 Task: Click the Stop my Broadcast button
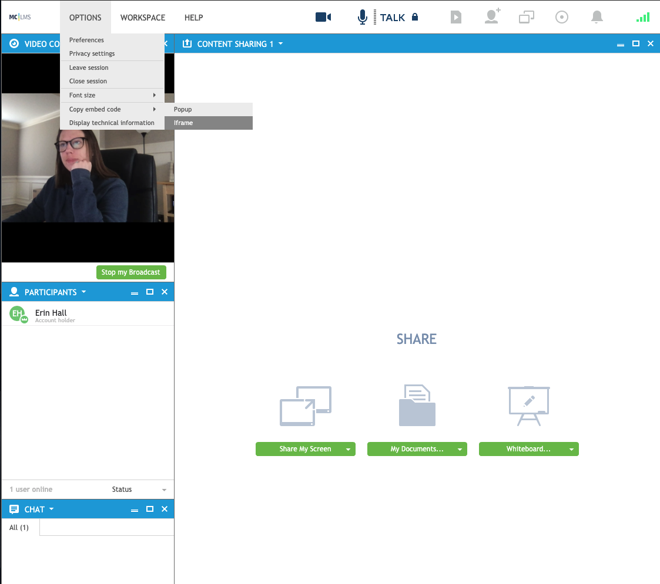131,272
